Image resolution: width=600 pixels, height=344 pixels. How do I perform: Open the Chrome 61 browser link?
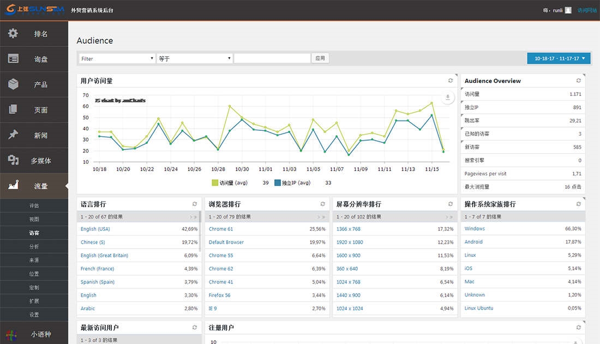[x=221, y=229]
